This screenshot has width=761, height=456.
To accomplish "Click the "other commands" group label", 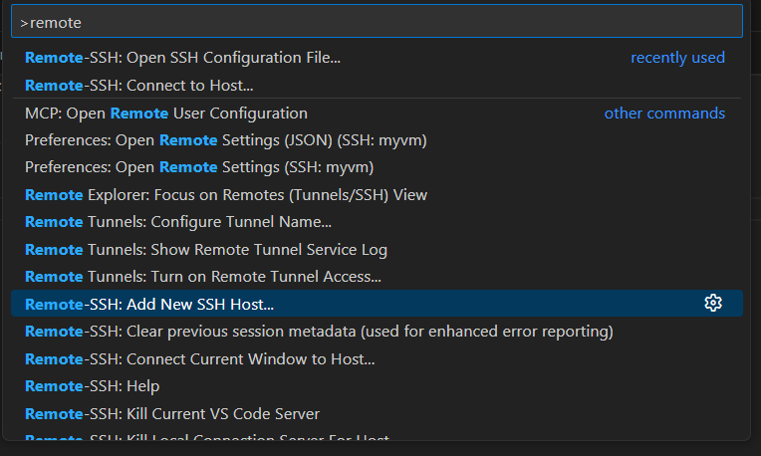I will 664,114.
